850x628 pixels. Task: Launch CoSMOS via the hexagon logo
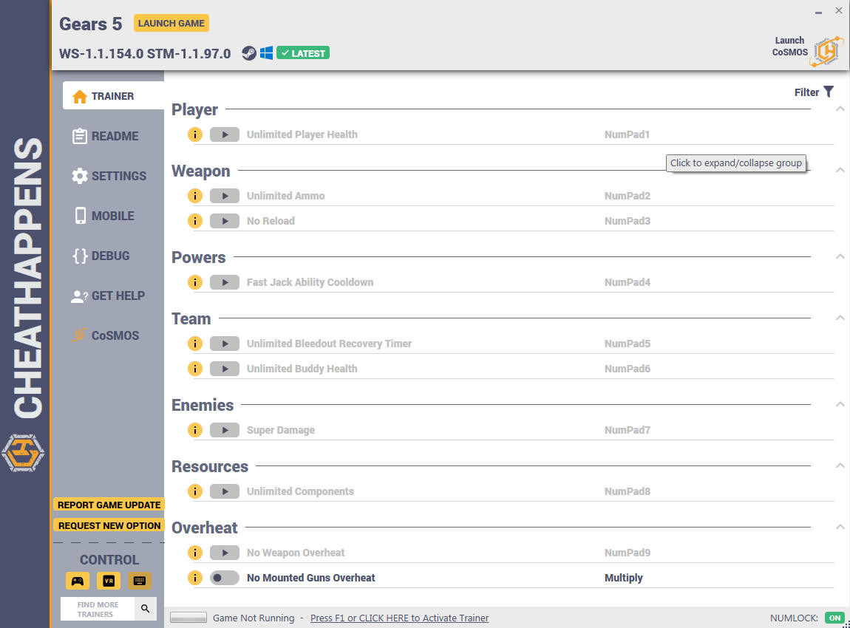826,52
